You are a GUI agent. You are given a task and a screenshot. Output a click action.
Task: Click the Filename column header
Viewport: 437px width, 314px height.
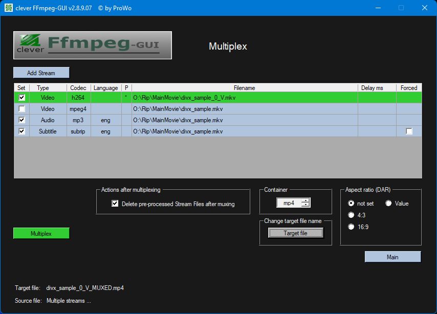[245, 88]
